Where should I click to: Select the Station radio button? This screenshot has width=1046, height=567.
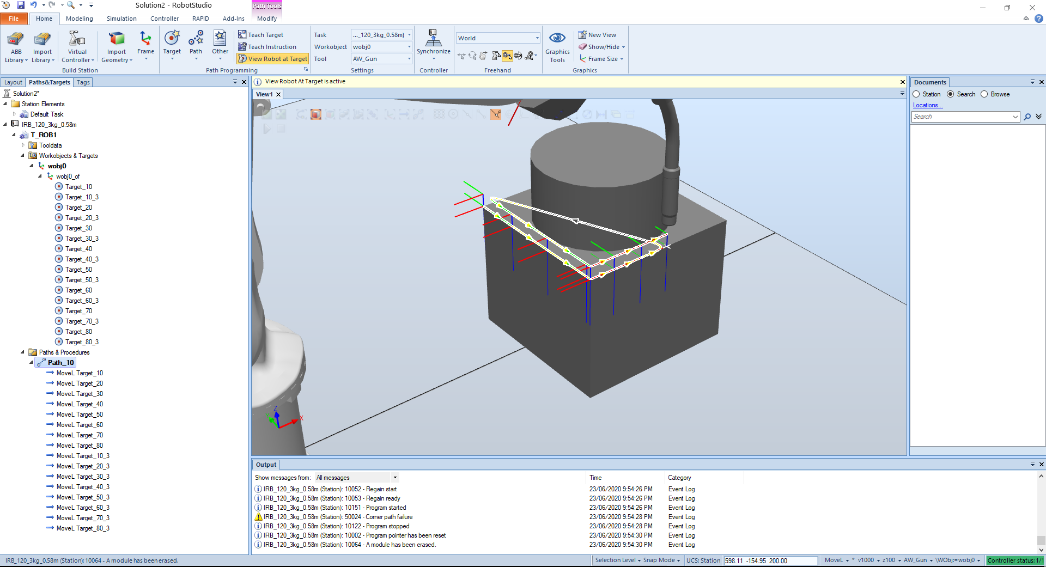[916, 94]
